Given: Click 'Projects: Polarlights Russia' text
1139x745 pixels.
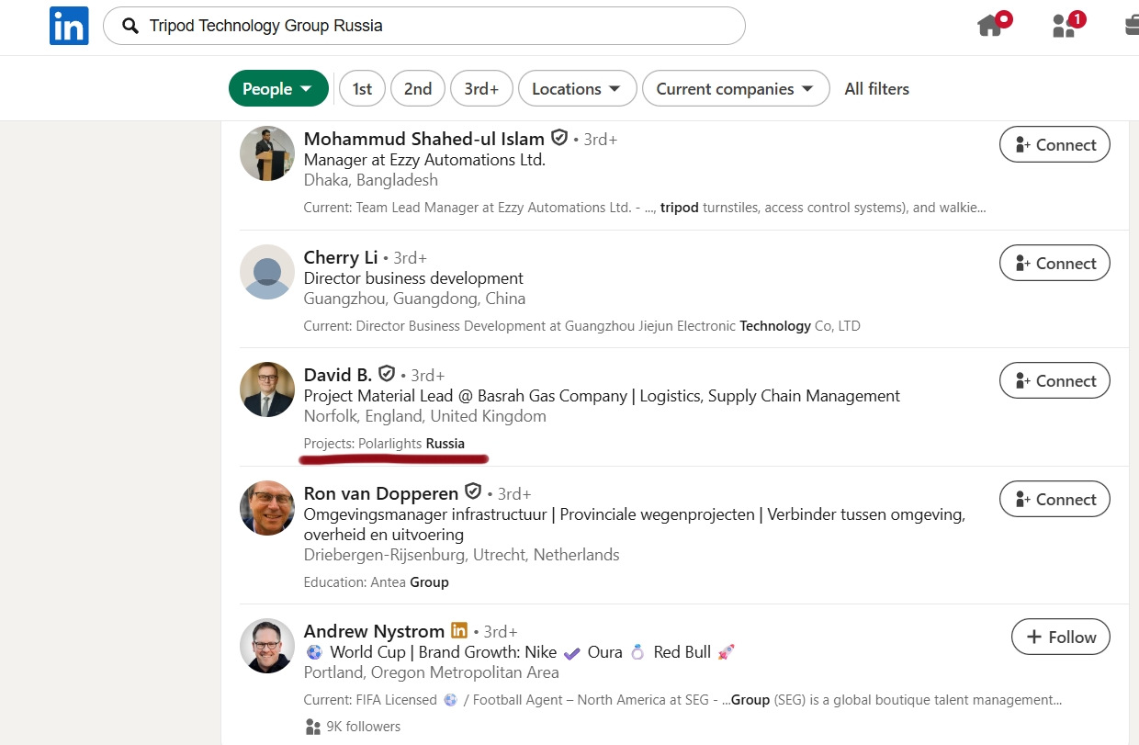Looking at the screenshot, I should coord(384,444).
